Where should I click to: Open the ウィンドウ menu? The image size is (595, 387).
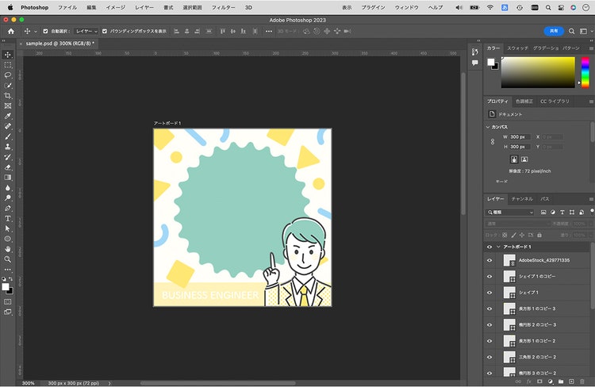point(406,7)
